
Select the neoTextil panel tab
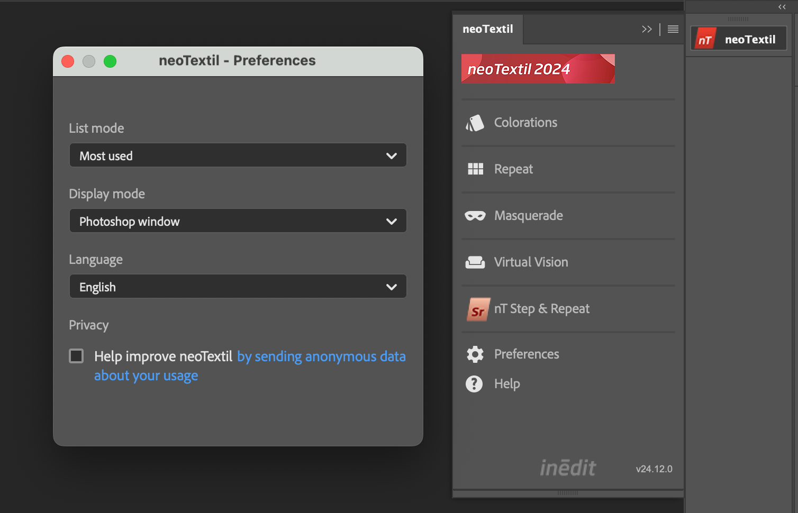(x=488, y=29)
